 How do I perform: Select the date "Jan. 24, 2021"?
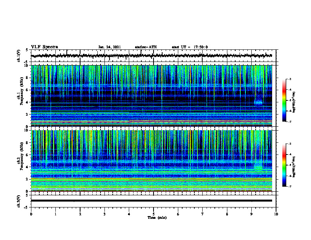click(x=110, y=47)
